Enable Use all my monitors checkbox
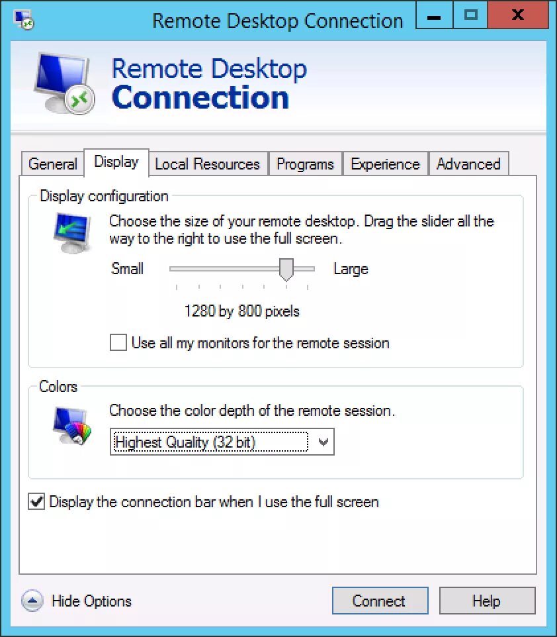 tap(118, 342)
